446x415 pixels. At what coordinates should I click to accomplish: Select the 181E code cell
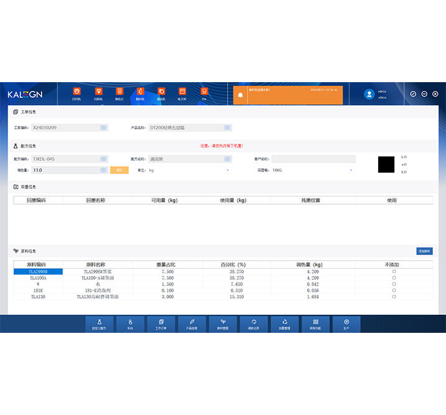(x=38, y=291)
